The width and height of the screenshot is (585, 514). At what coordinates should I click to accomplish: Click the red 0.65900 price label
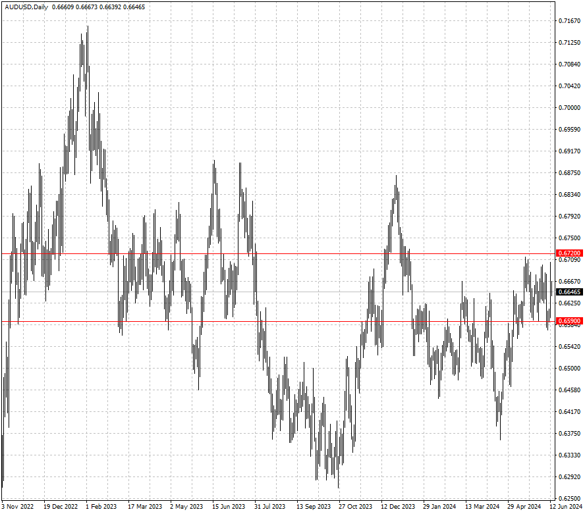(x=569, y=321)
